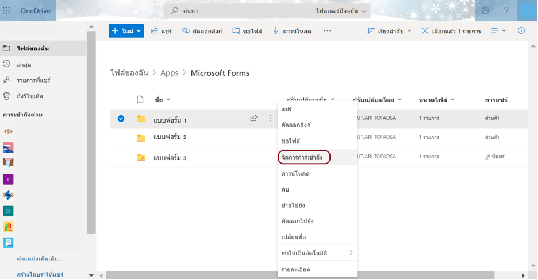Open the details info pane icon
538x280 pixels.
521,30
